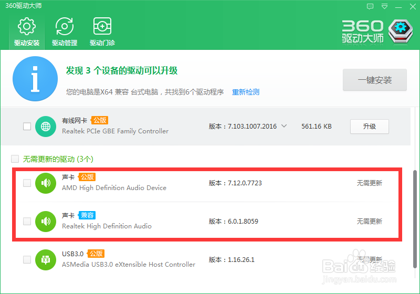Click the 兼容 tag beside Realtek 声卡

pos(87,215)
